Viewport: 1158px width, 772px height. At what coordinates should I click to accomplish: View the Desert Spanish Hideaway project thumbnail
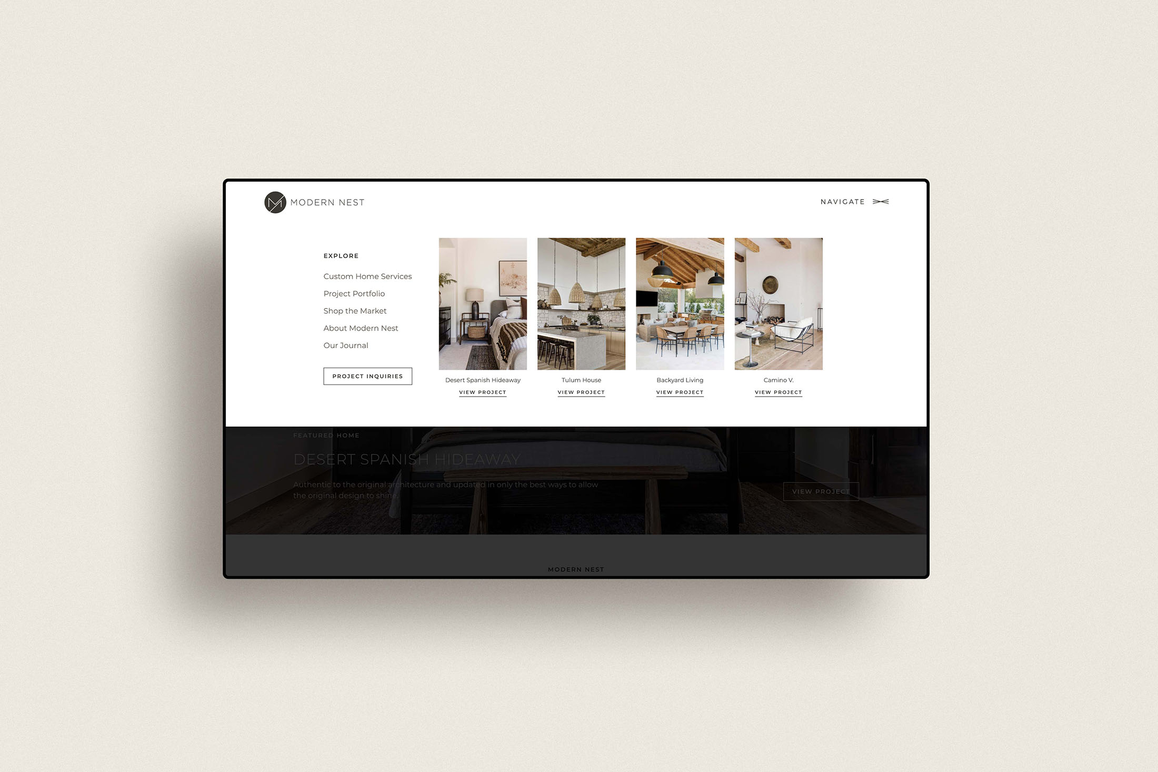click(482, 303)
